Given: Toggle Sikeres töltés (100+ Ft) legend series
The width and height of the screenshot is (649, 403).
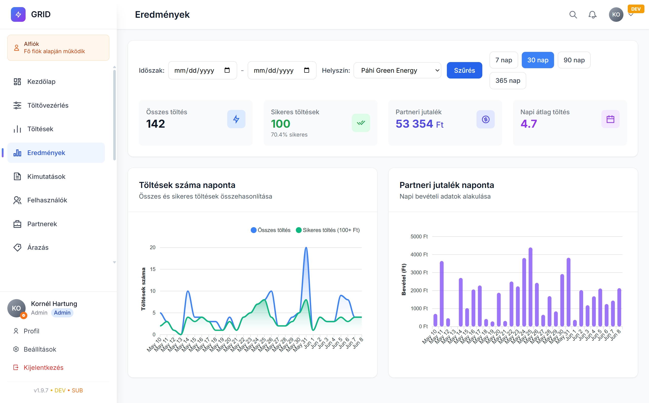Looking at the screenshot, I should pos(328,230).
